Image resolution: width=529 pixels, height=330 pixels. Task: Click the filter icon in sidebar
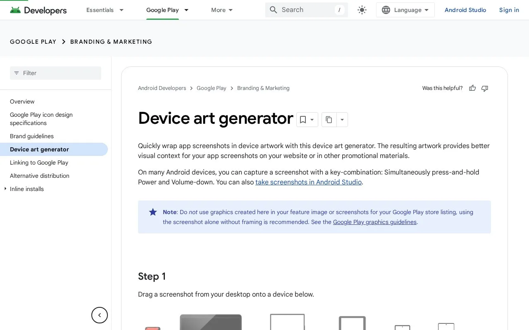click(x=17, y=73)
